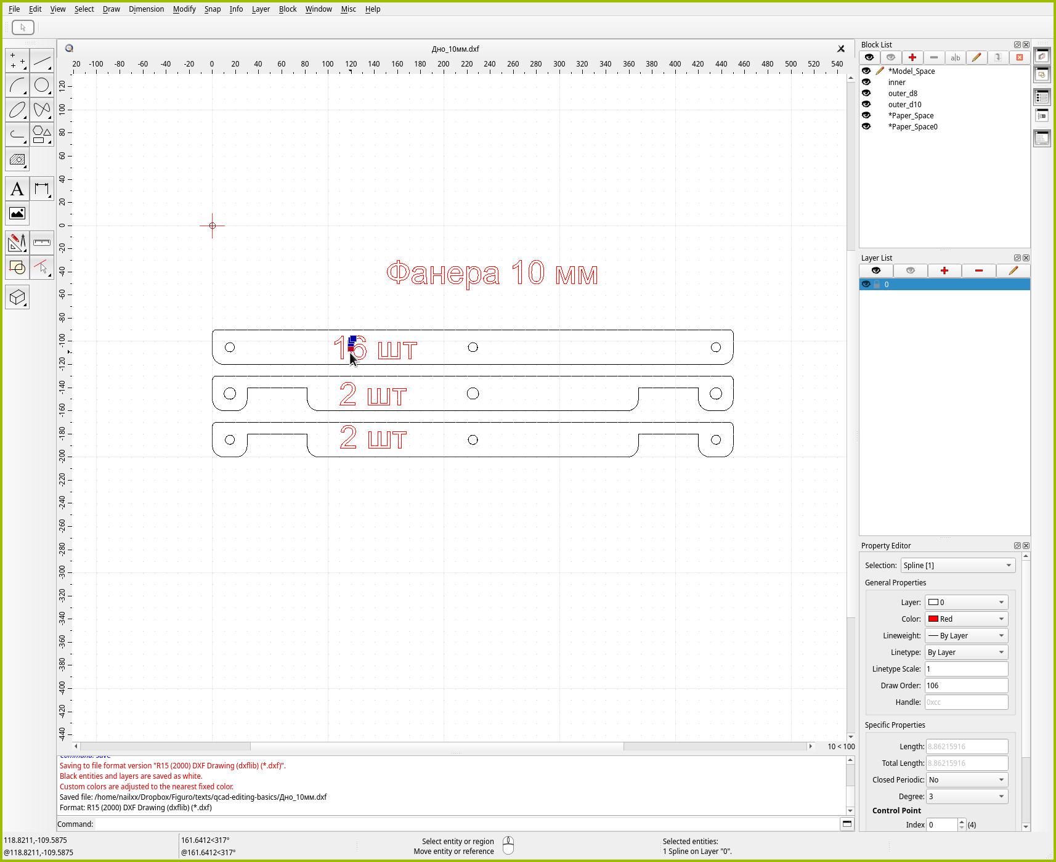The height and width of the screenshot is (862, 1056).
Task: Toggle visibility of outer_d8 block
Action: [x=866, y=93]
